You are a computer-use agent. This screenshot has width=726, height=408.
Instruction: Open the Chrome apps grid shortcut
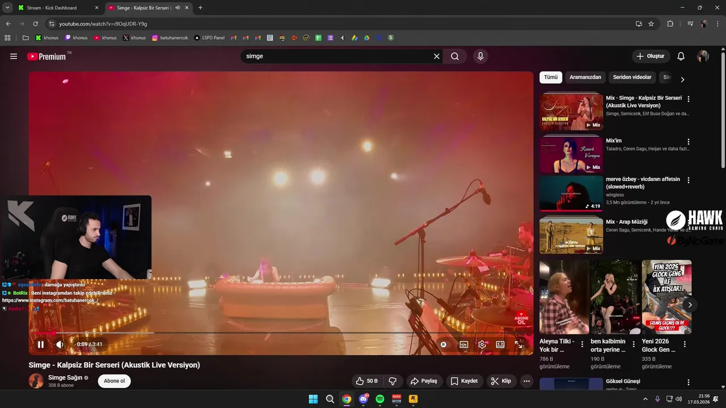click(8, 38)
